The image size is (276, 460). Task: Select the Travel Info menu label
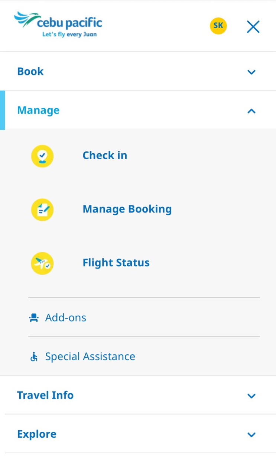coord(45,395)
